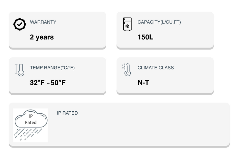
Task: Click the climate class thermometer icon
Action: pyautogui.click(x=127, y=70)
